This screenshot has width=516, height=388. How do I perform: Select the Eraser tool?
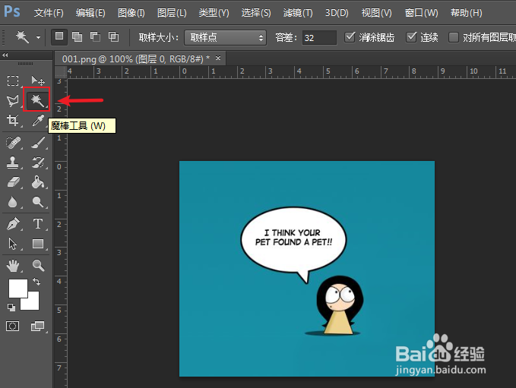click(x=13, y=182)
